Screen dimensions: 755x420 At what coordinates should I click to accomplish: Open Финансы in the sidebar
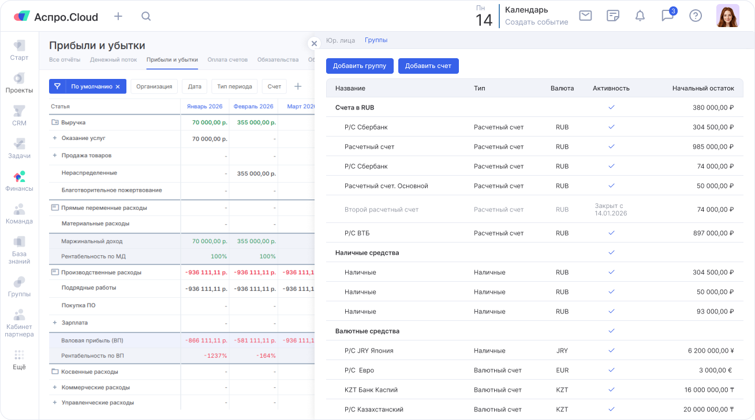tap(20, 181)
